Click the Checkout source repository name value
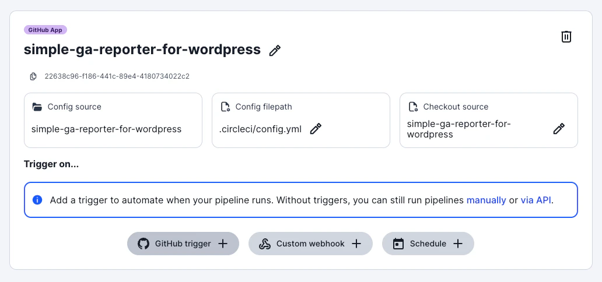This screenshot has height=282, width=602. coord(459,129)
